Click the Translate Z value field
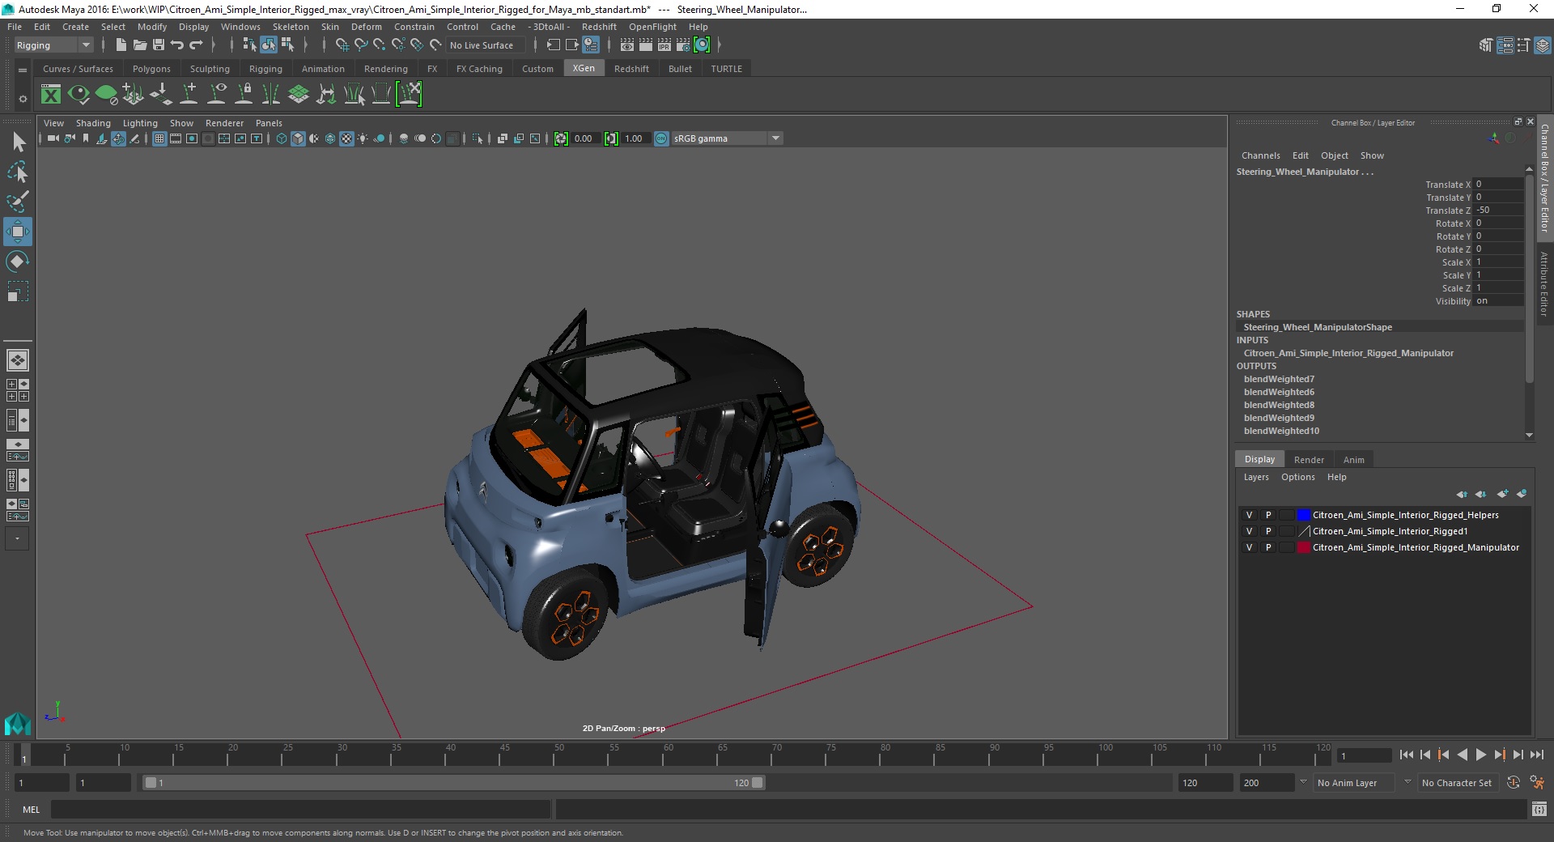 (1497, 210)
